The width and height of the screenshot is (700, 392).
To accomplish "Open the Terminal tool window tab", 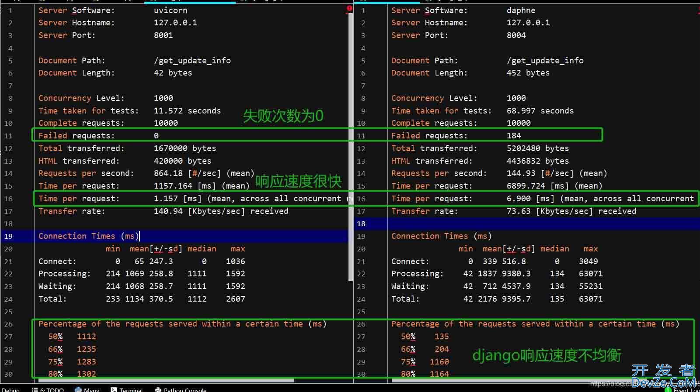I will (x=126, y=389).
